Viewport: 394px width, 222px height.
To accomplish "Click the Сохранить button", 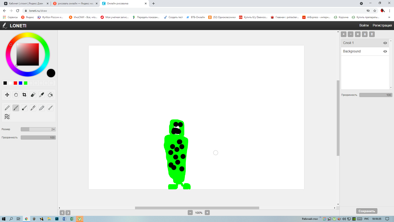I will (x=367, y=211).
